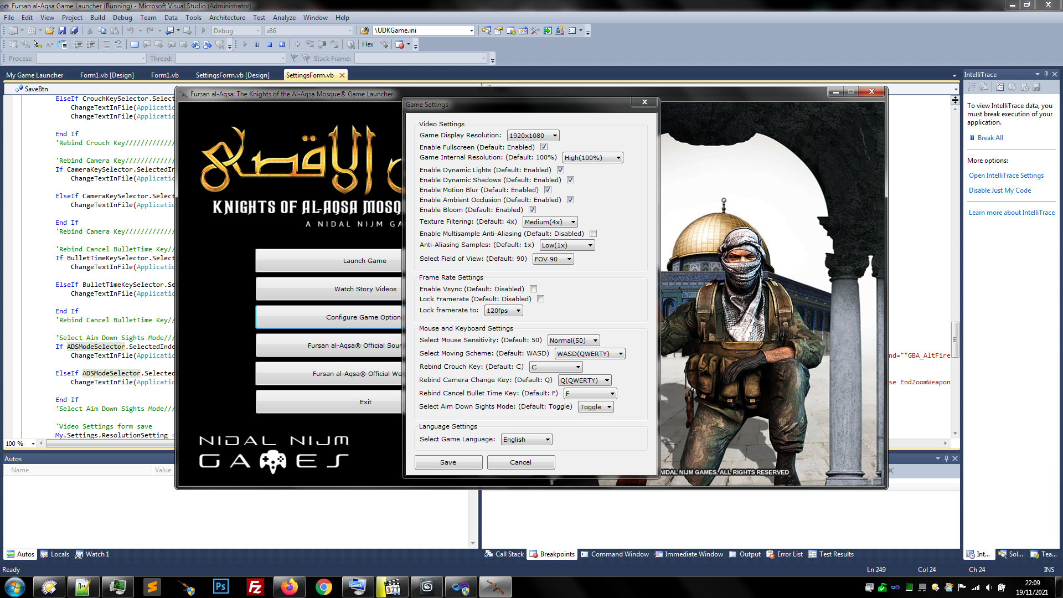
Task: Expand the Game Display Resolution dropdown
Action: pyautogui.click(x=554, y=135)
